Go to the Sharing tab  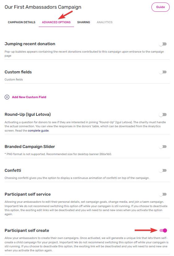[84, 22]
